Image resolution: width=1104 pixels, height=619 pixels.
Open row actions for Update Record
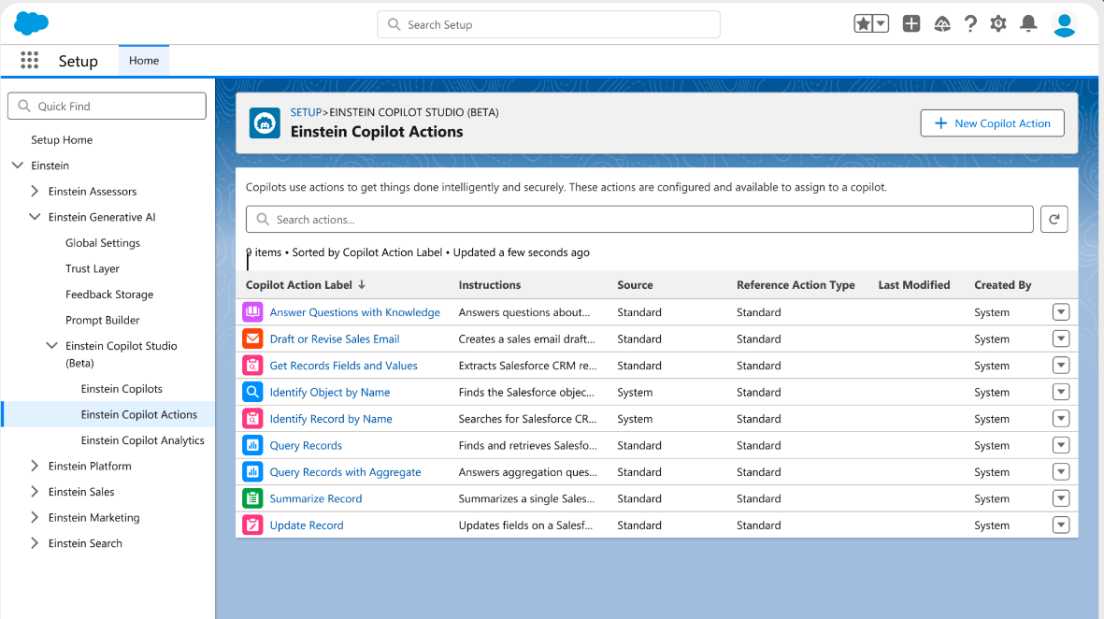click(x=1061, y=525)
